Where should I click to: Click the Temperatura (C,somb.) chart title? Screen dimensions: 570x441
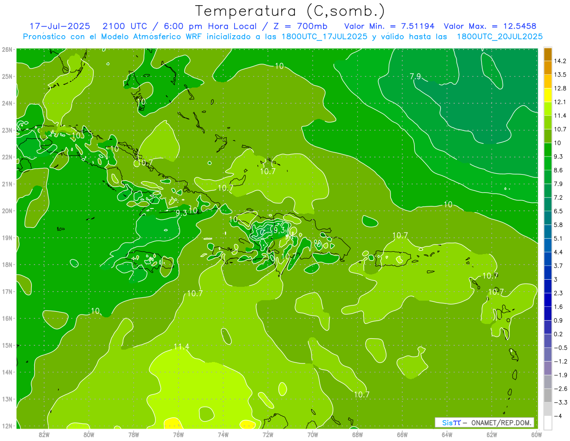[x=290, y=11]
